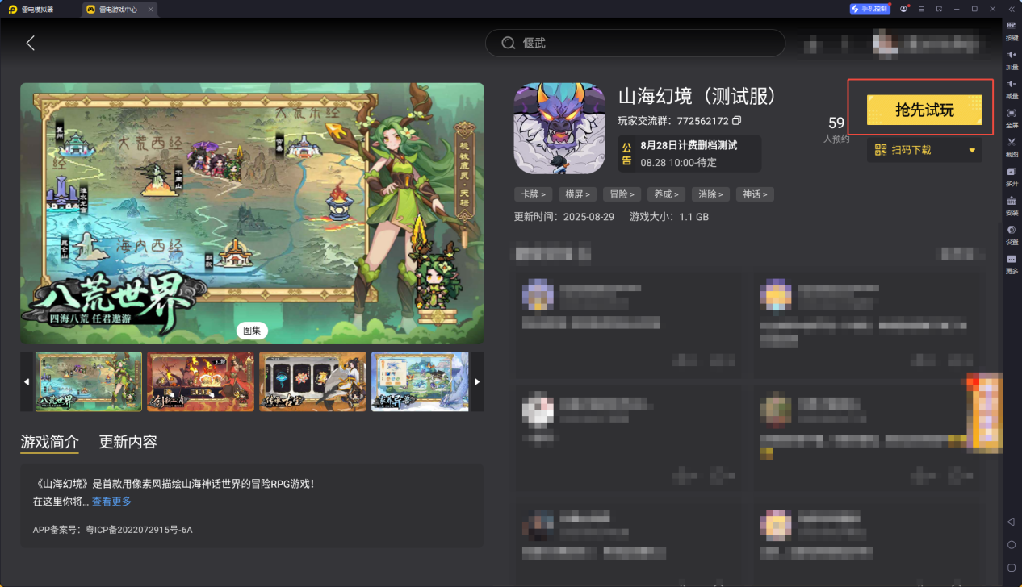Click the carousel right arrow
1022x587 pixels.
(476, 381)
